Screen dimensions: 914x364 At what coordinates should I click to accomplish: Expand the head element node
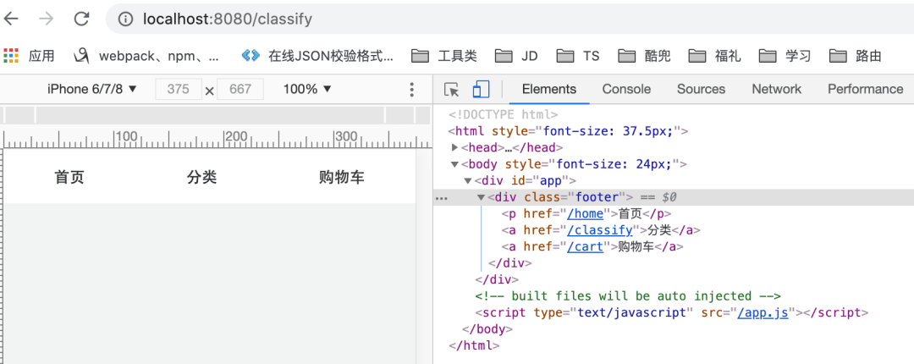[x=455, y=147]
